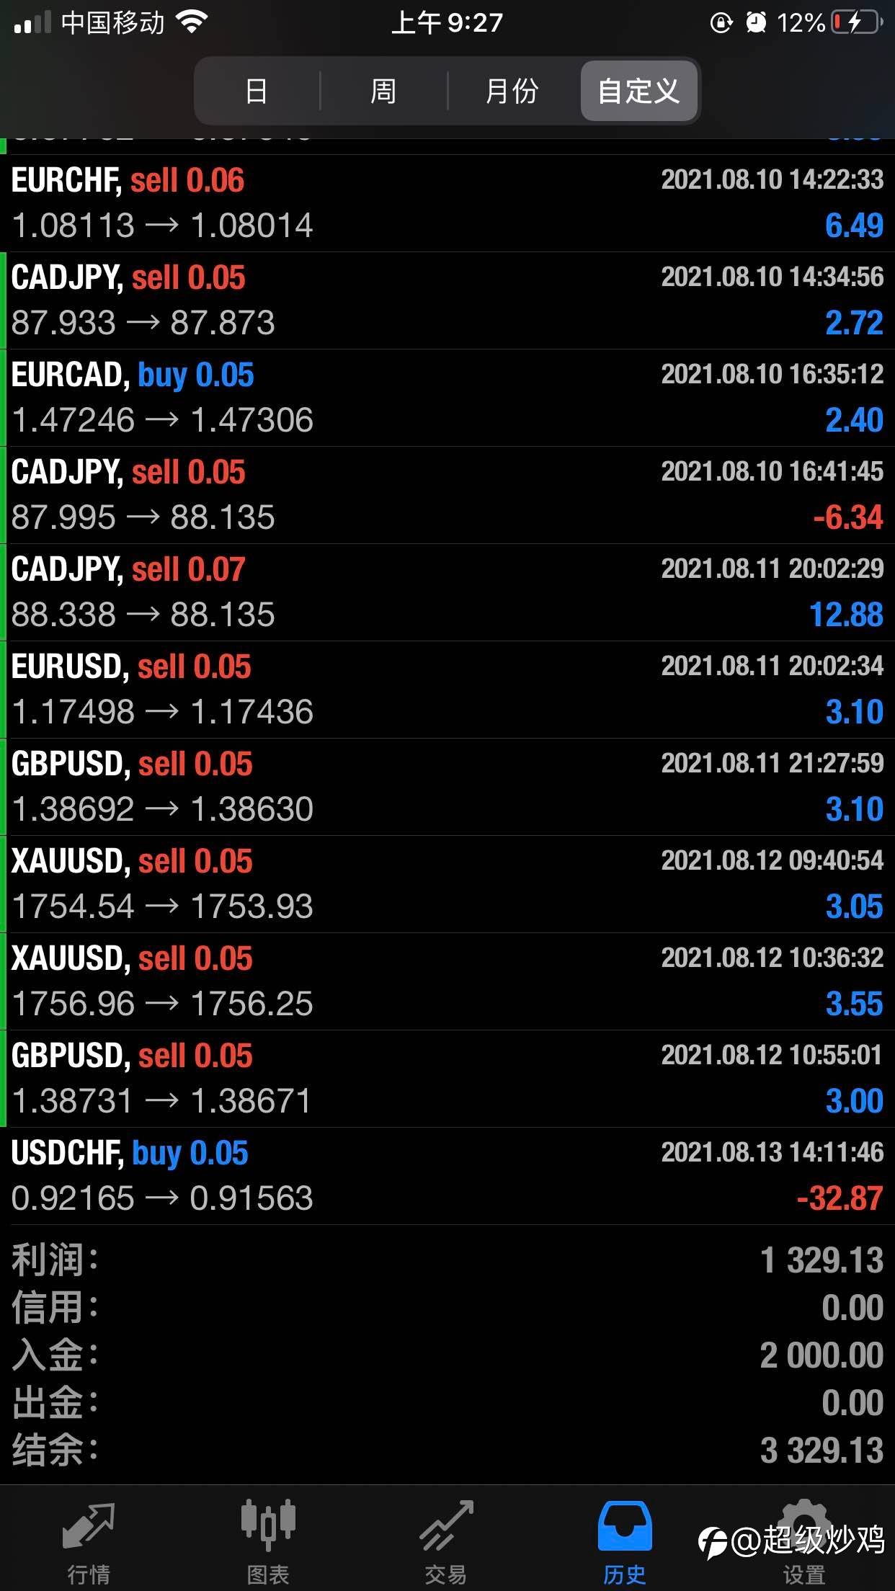Open the CADJPY sell 0.07 trade row
This screenshot has width=895, height=1591.
tap(447, 592)
